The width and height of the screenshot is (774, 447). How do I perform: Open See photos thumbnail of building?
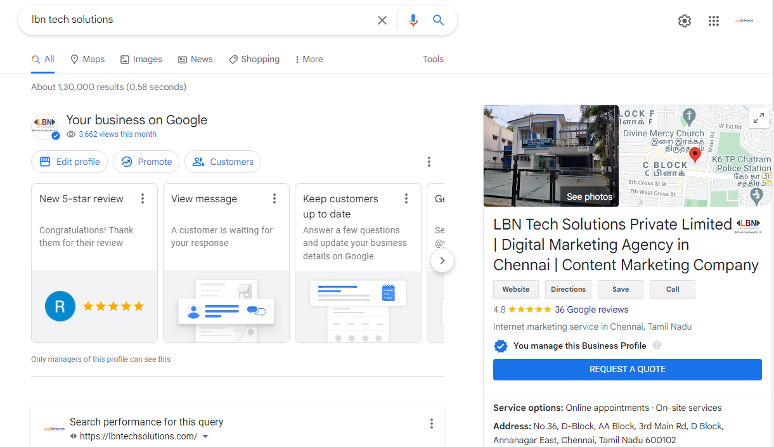pos(551,156)
